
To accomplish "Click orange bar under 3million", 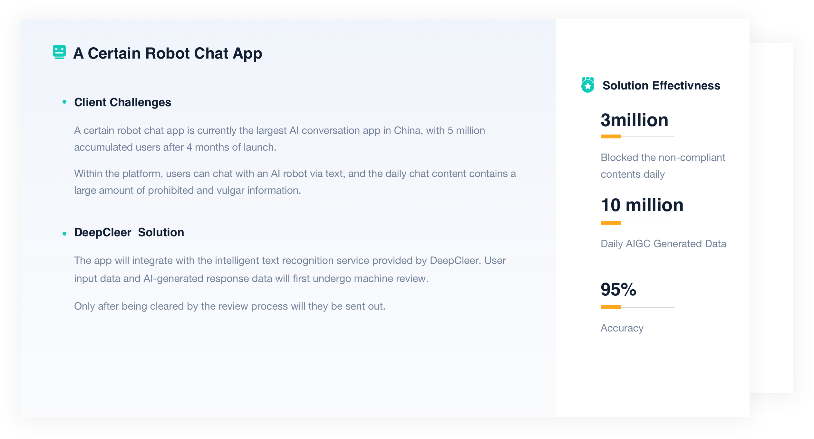I will [x=611, y=136].
